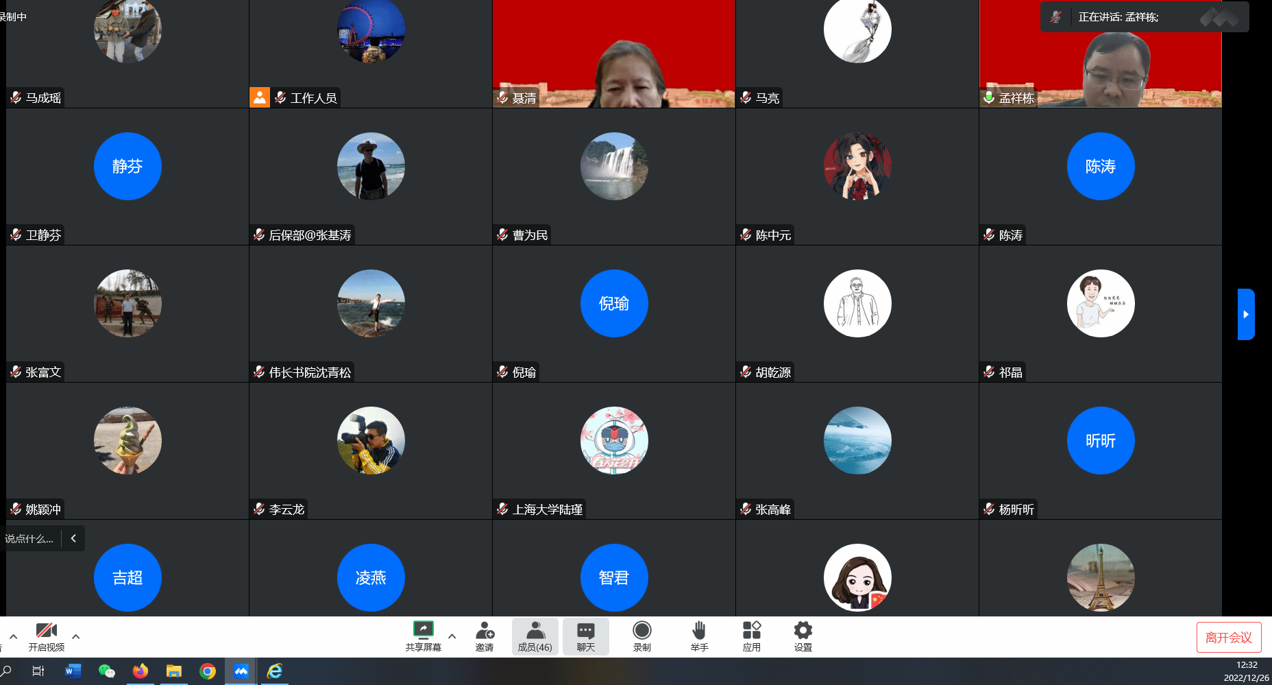
Task: Click the record (录制) button icon
Action: [641, 636]
